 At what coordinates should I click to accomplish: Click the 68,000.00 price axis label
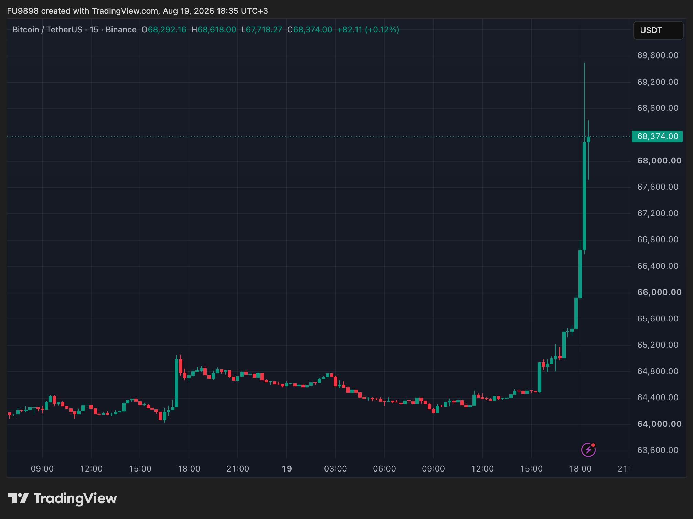click(659, 161)
